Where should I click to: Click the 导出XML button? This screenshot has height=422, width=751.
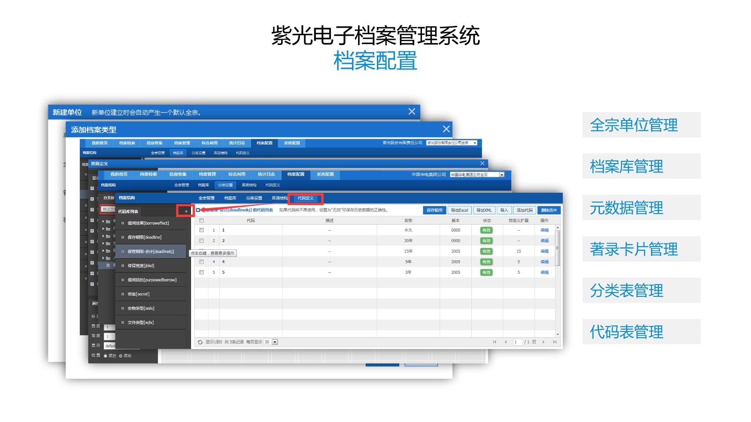(484, 211)
